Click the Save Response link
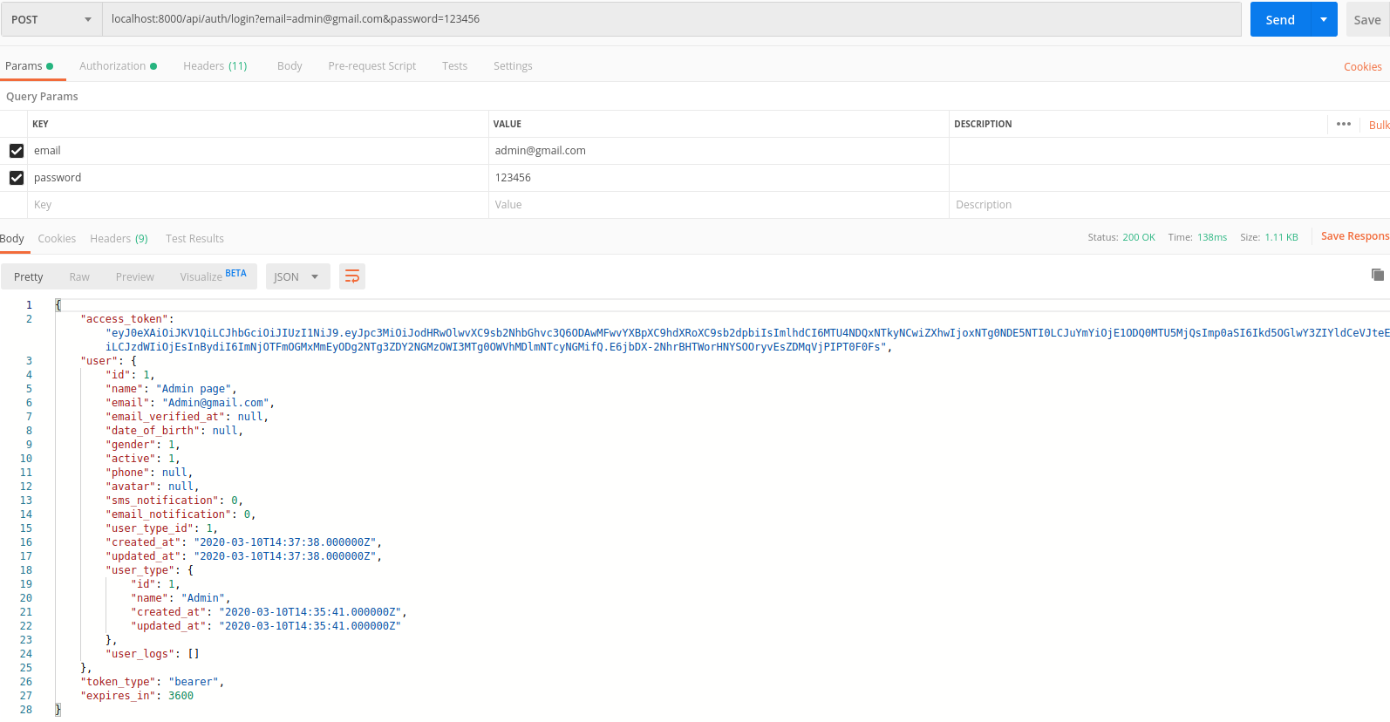This screenshot has width=1390, height=722. pyautogui.click(x=1354, y=236)
